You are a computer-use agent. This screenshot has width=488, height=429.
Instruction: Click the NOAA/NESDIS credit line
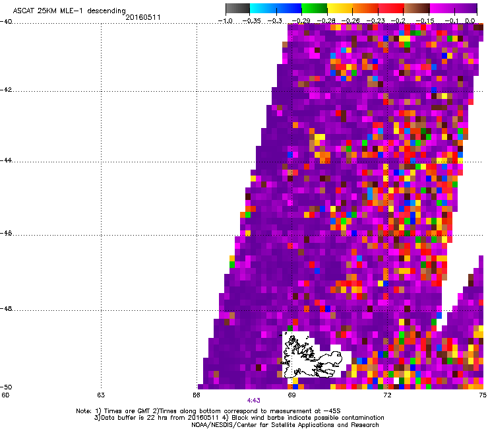click(x=285, y=425)
